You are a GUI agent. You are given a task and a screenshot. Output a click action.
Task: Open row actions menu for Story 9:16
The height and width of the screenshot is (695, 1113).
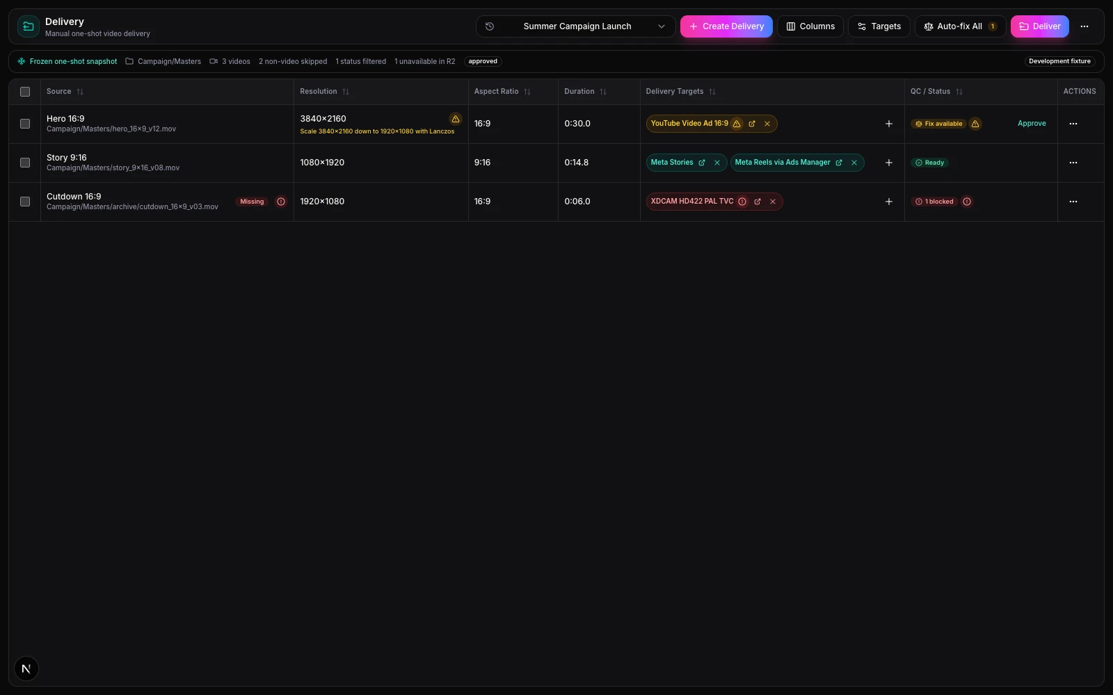click(x=1073, y=163)
